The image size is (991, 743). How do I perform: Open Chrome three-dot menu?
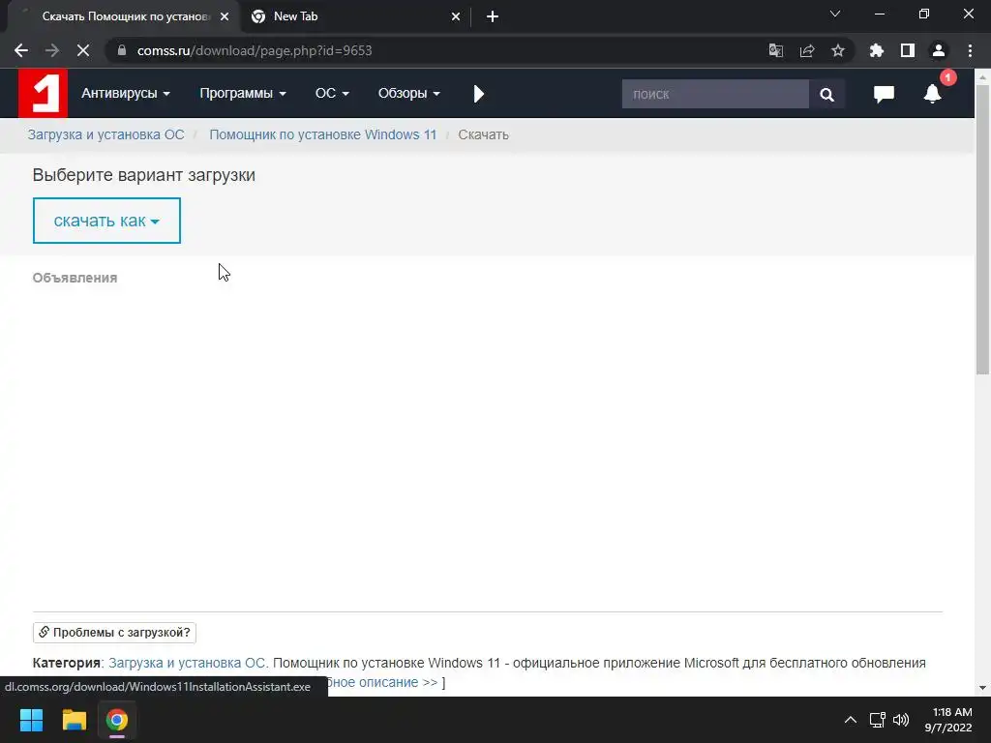pos(970,50)
